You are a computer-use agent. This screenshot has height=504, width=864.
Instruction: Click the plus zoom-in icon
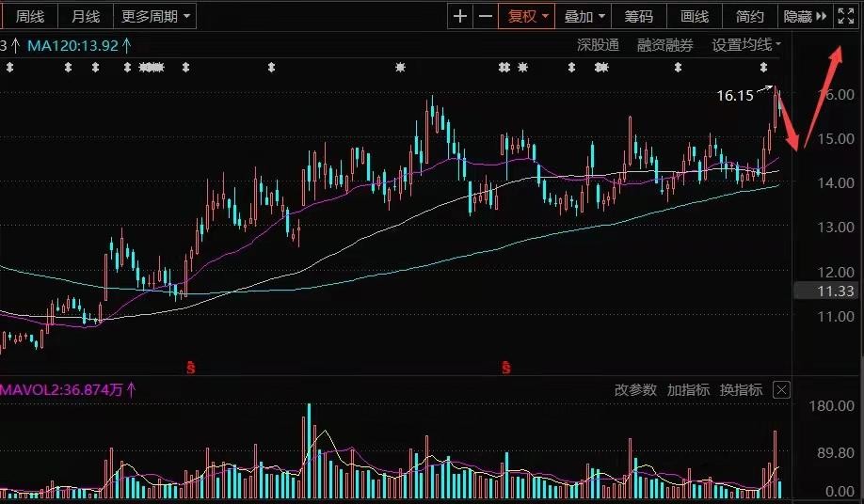tap(459, 16)
